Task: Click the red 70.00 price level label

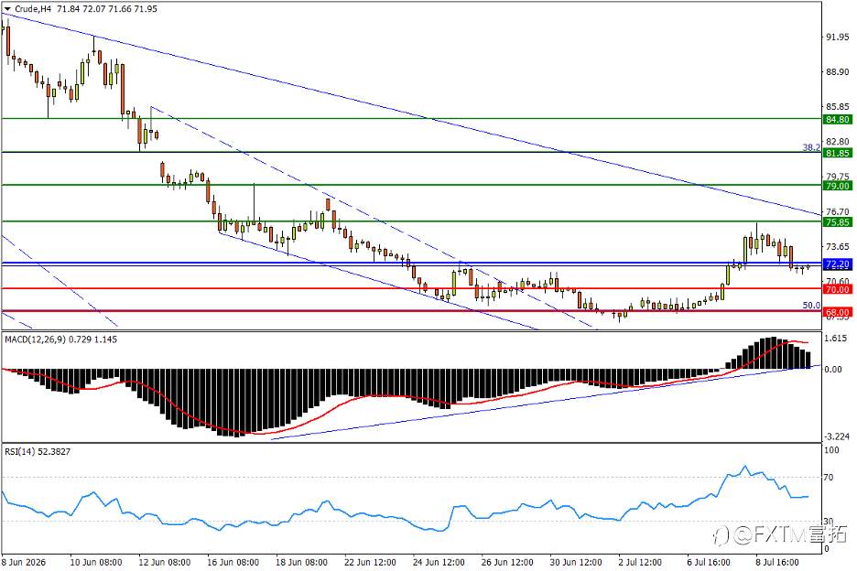Action: pos(838,289)
